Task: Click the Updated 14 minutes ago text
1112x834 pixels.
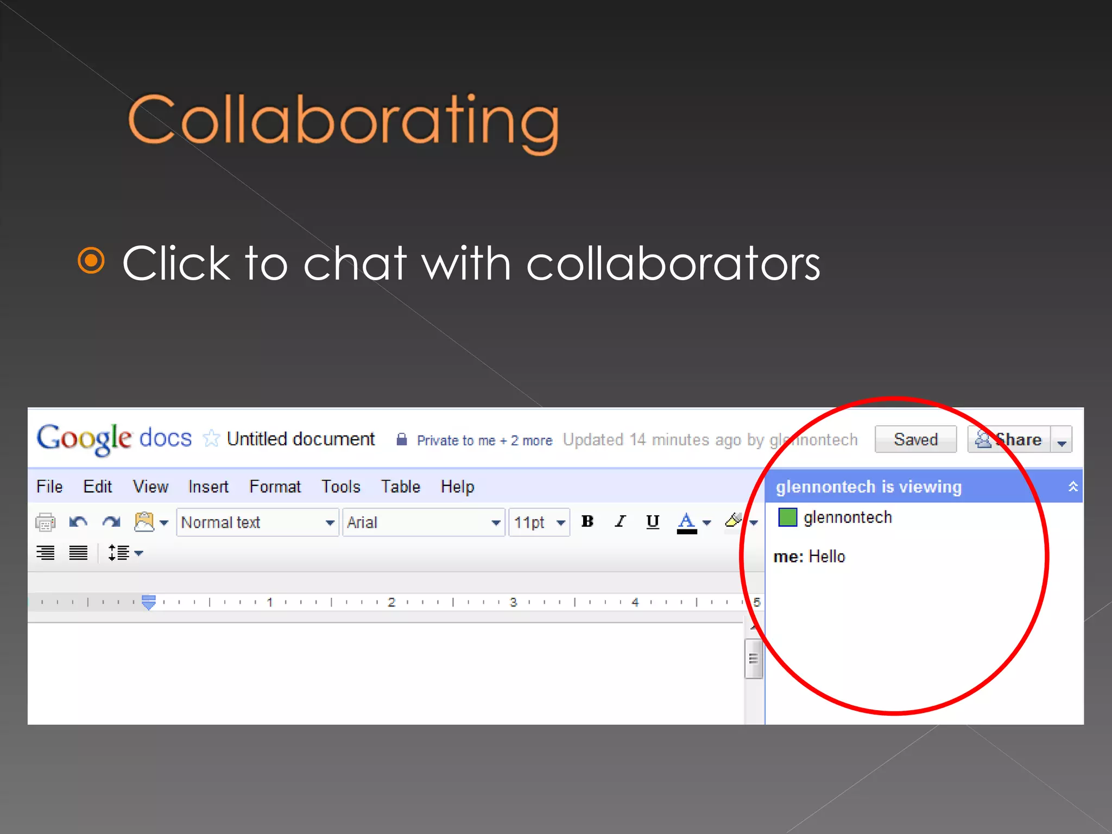Action: 710,440
